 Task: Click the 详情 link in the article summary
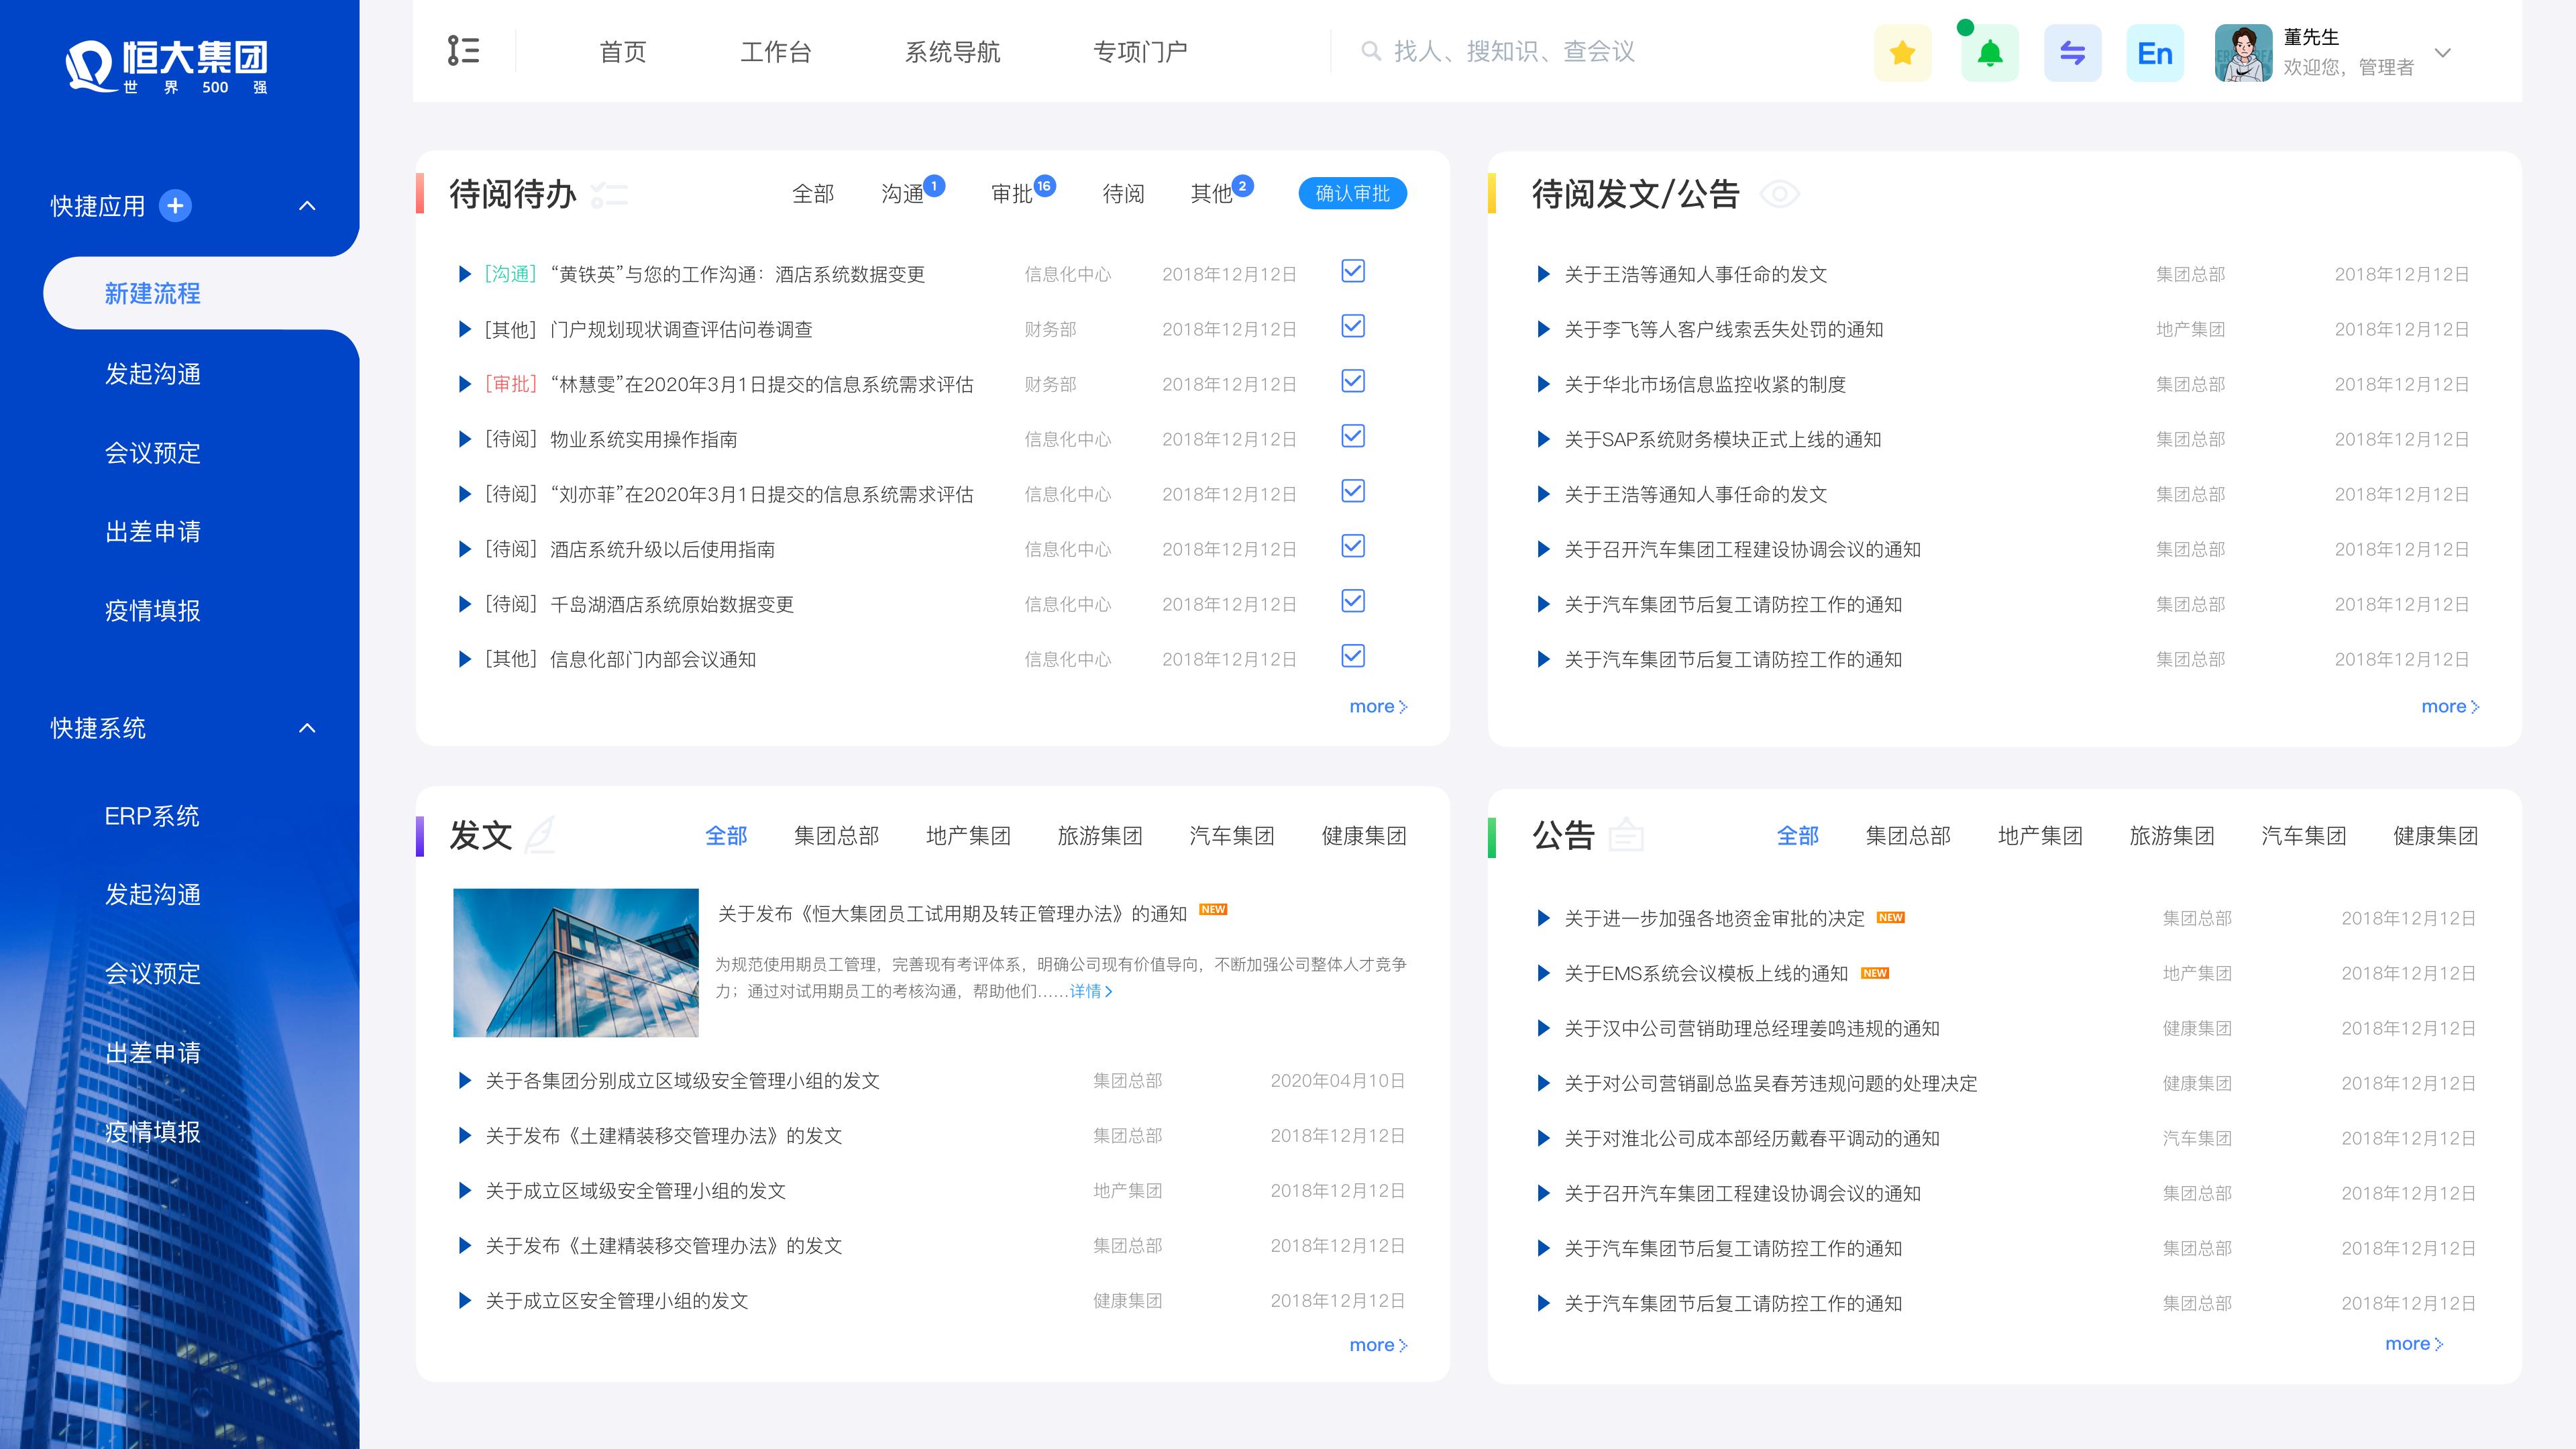click(x=1090, y=991)
